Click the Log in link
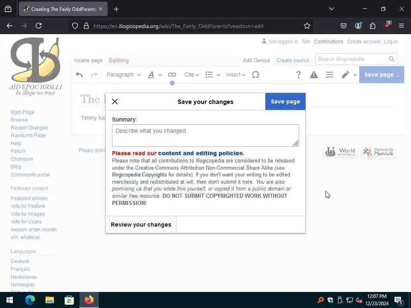The height and width of the screenshot is (308, 411). [x=391, y=42]
